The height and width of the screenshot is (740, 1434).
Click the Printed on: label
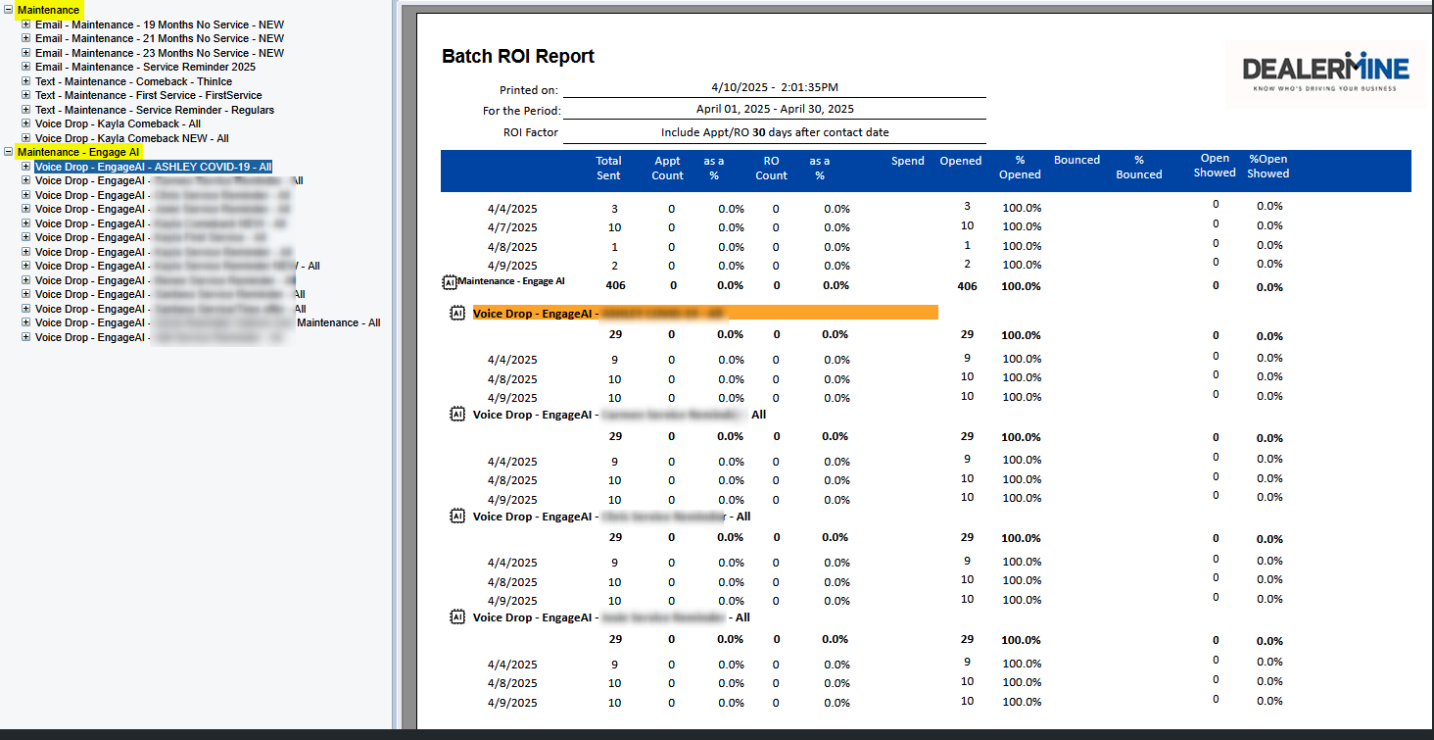tap(529, 90)
